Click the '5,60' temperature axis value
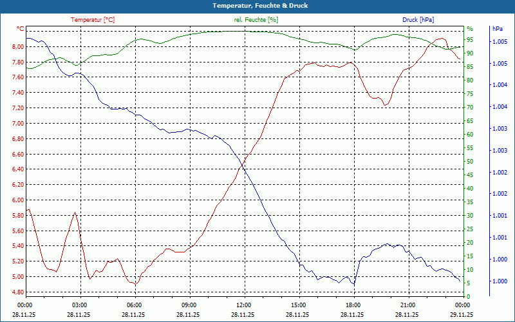Image resolution: width=515 pixels, height=322 pixels. (x=19, y=231)
